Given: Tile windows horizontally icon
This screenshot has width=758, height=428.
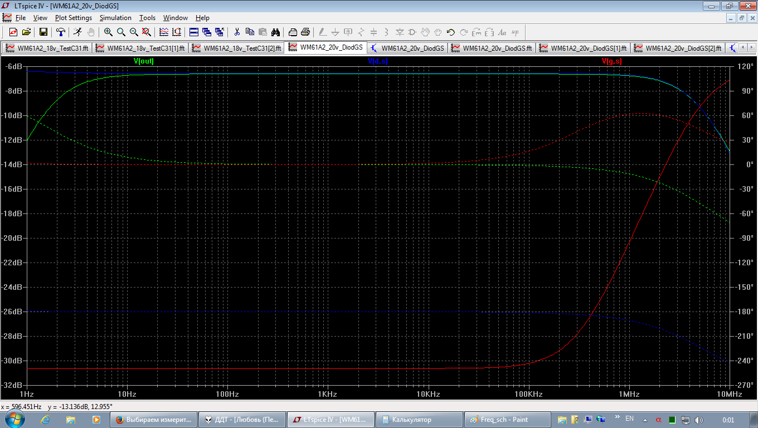Looking at the screenshot, I should click(194, 32).
